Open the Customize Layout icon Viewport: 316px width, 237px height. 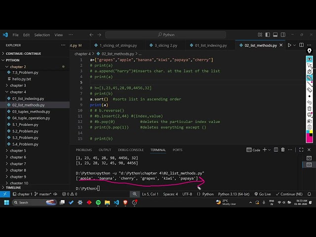(x=260, y=35)
